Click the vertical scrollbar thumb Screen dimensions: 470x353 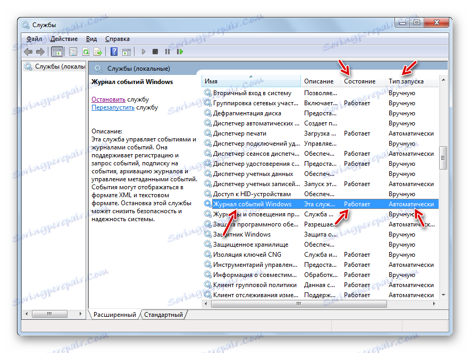tap(443, 158)
